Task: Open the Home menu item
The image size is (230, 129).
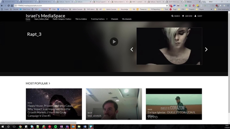Action: pos(28,19)
